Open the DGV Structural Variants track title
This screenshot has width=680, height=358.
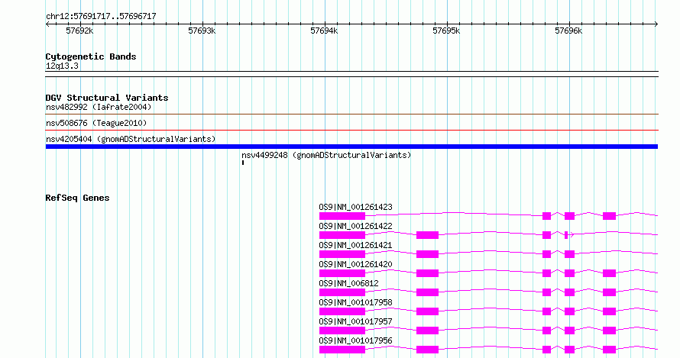click(107, 98)
